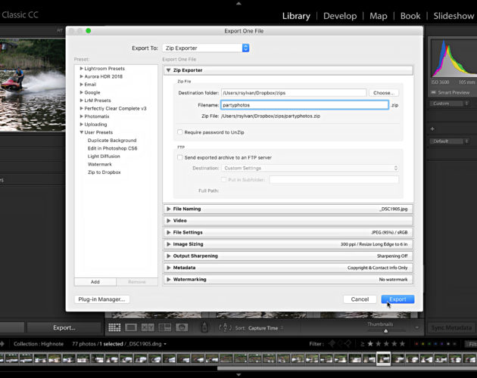477x378 pixels.
Task: Switch to Book module
Action: coord(410,16)
